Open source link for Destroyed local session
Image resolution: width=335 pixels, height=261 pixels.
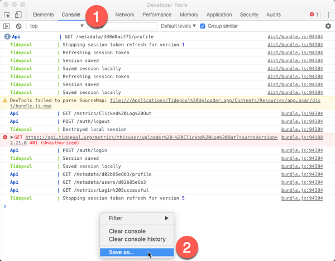pos(302,129)
